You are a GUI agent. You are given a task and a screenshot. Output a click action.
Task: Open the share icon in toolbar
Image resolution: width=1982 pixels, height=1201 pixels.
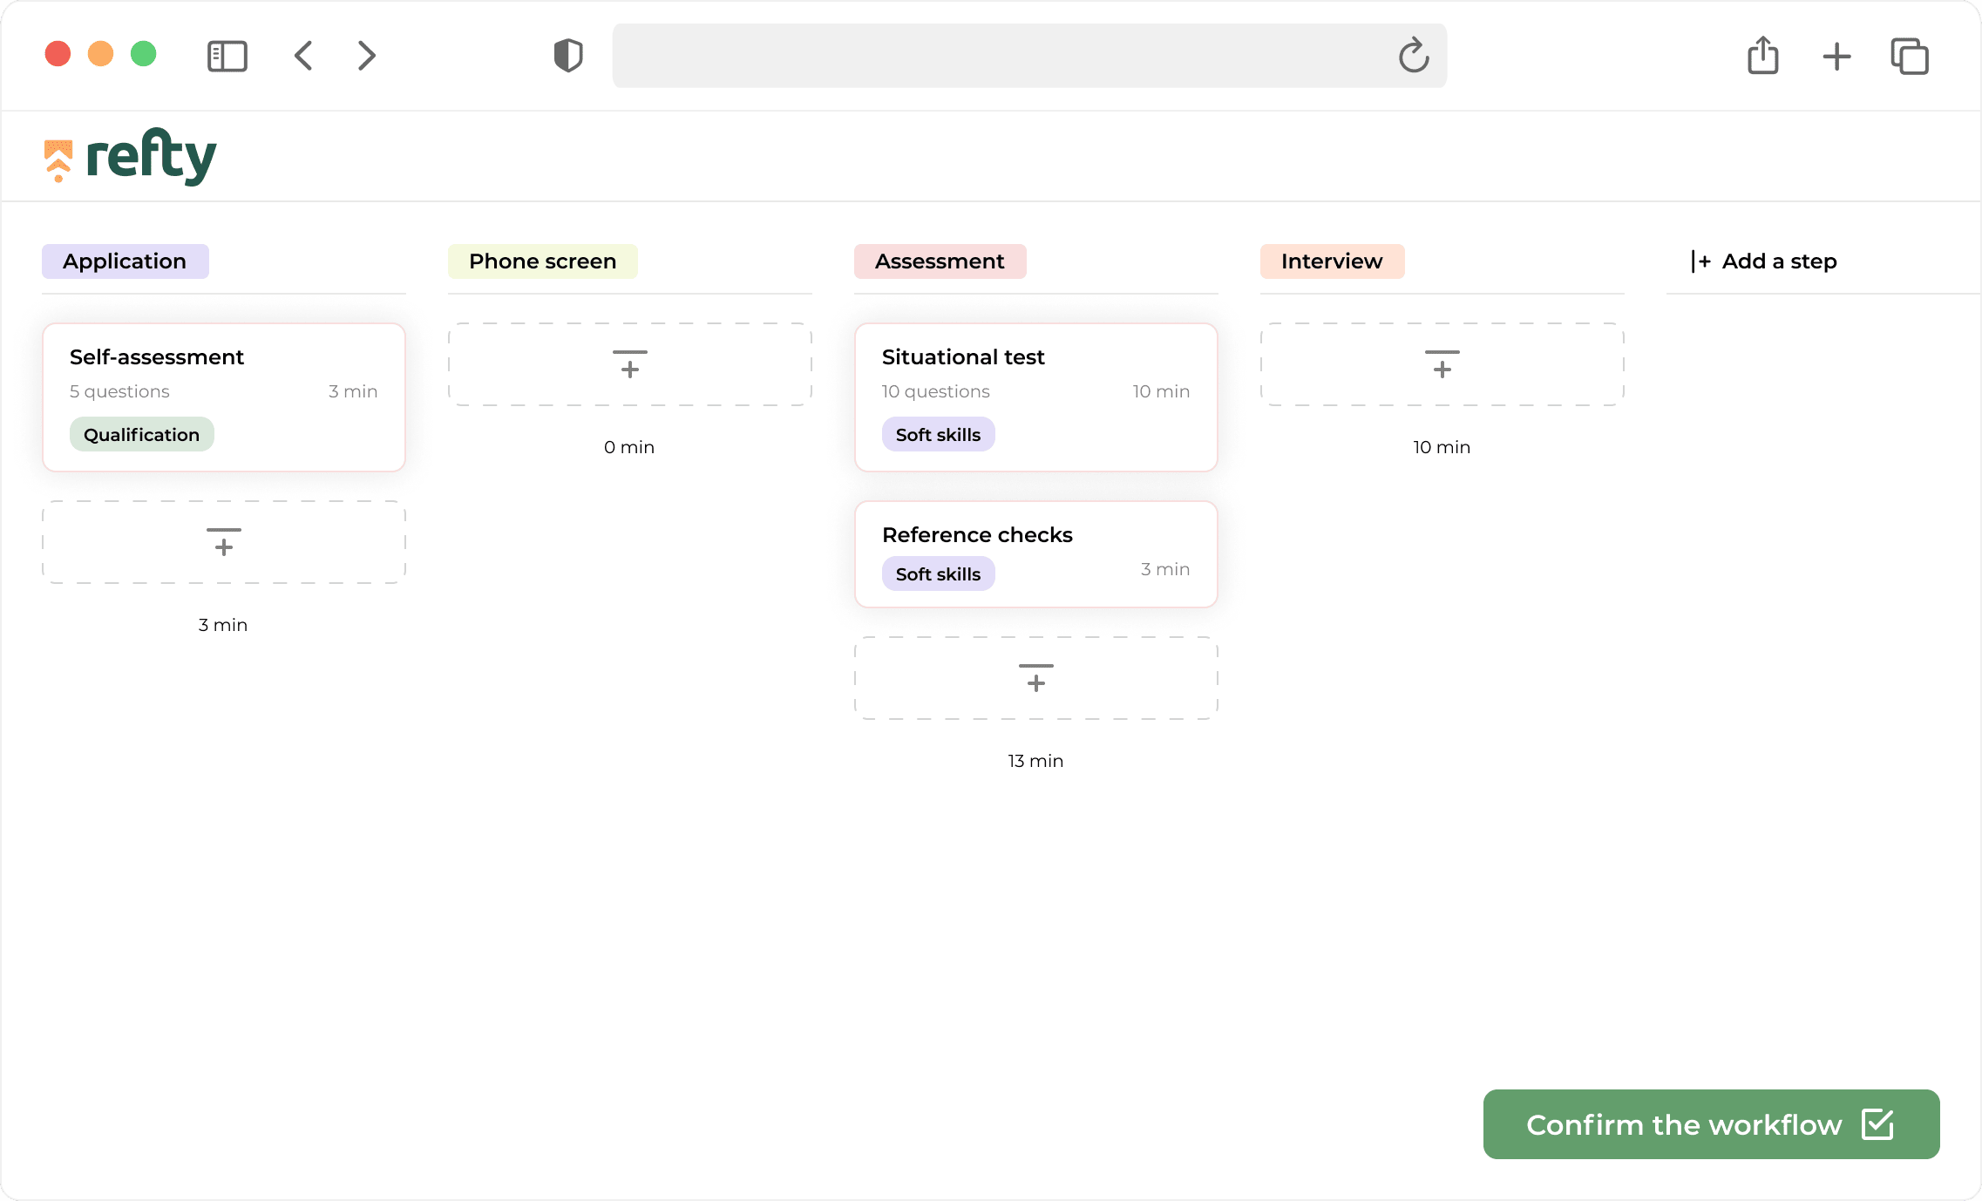1763,56
